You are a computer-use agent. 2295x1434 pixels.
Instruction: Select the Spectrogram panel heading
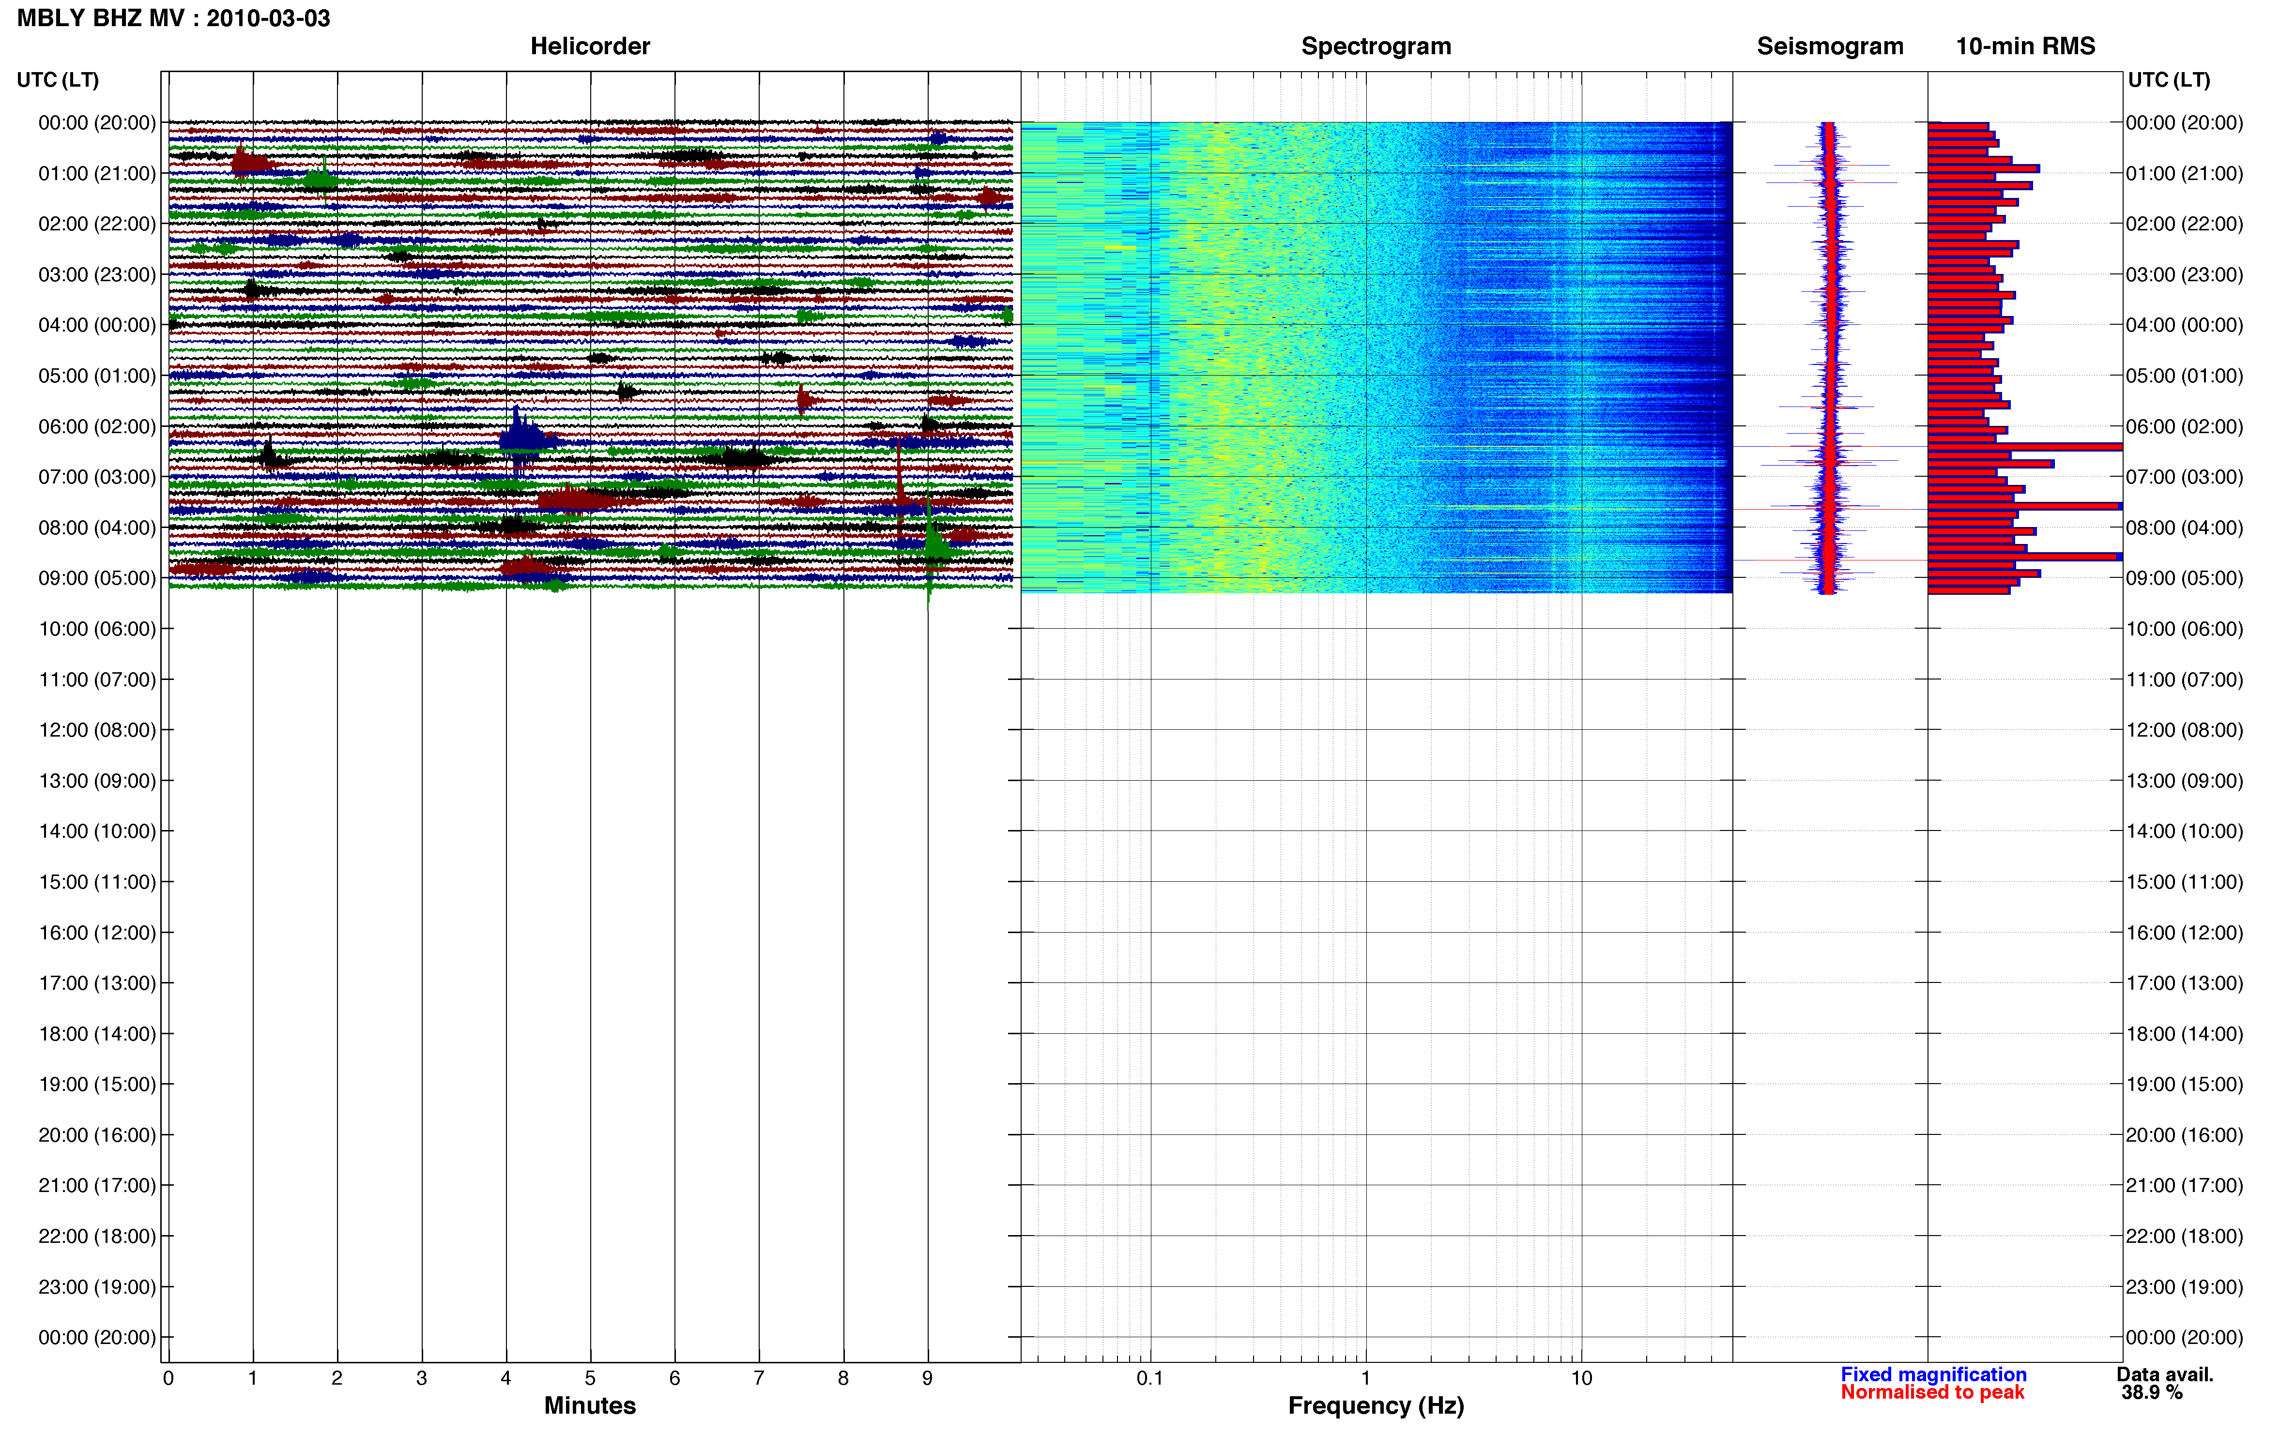click(x=1376, y=45)
